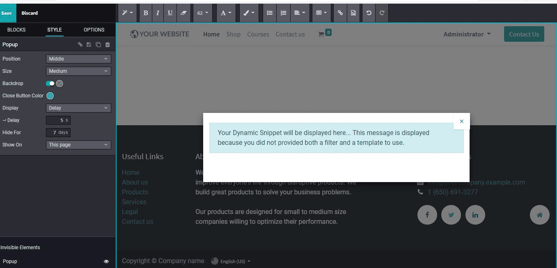Image resolution: width=557 pixels, height=268 pixels.
Task: Click the Save button
Action: click(7, 13)
